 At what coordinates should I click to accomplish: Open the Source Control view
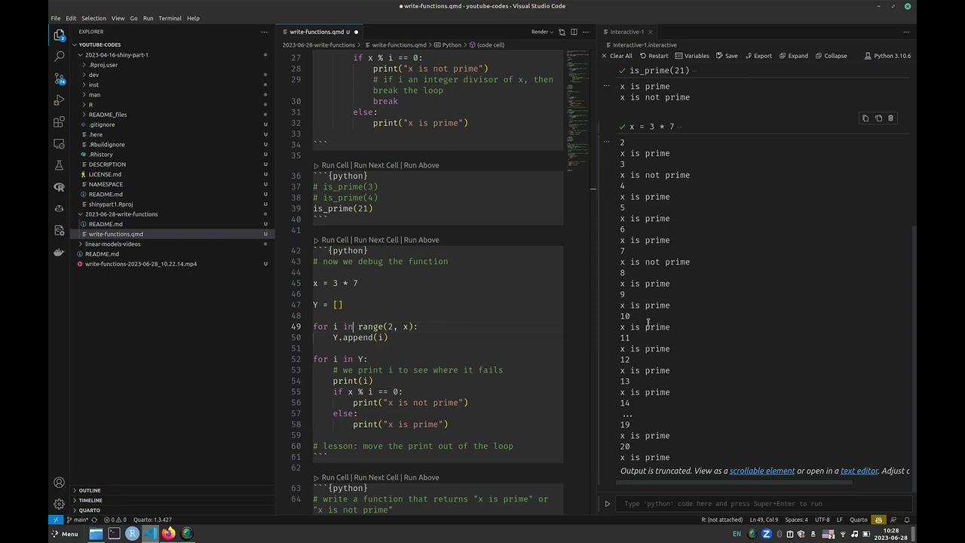[60, 78]
